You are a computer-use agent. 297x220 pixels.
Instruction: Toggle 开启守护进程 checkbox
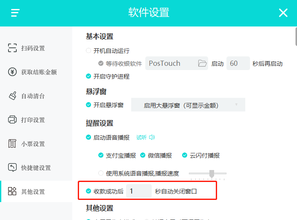[89, 76]
